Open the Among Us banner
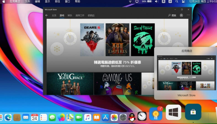Screen dimensions: 217x124 tap(118, 84)
